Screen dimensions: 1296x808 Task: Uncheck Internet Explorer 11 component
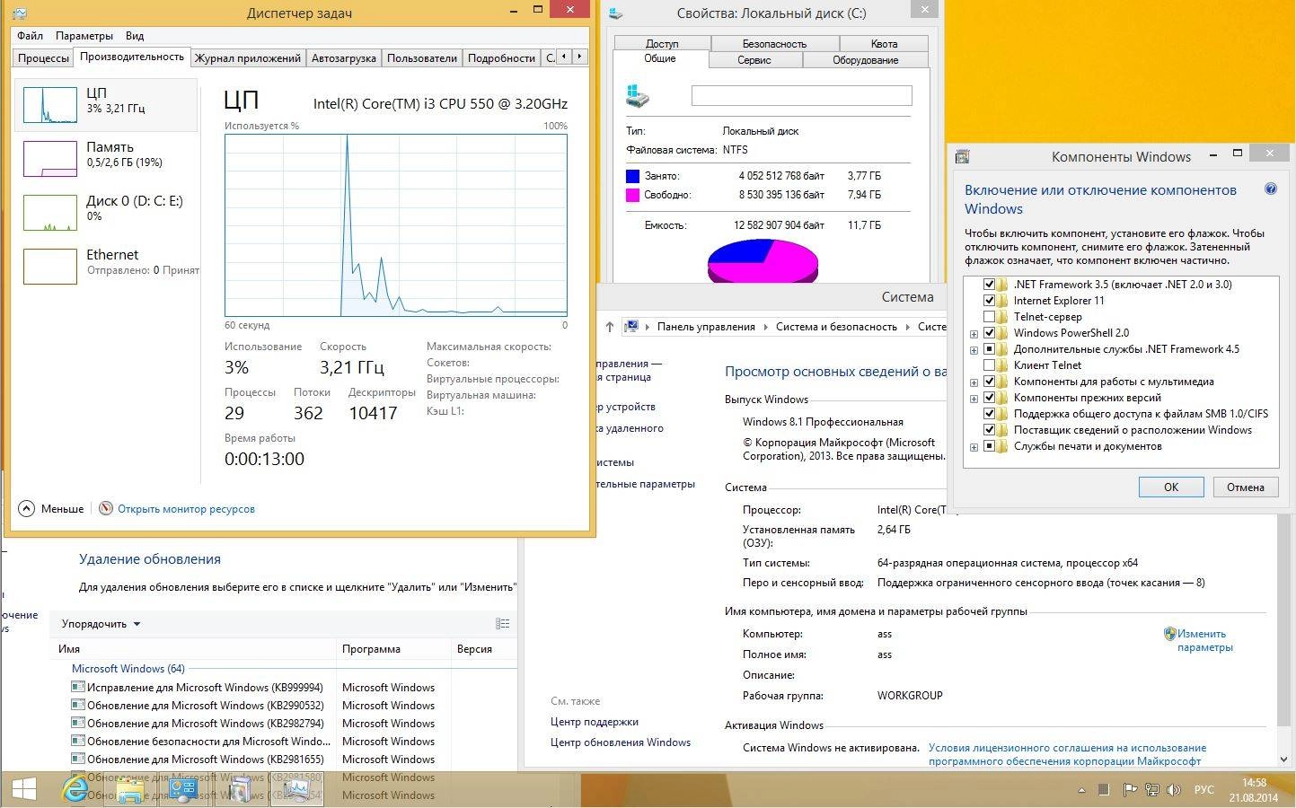pos(989,301)
